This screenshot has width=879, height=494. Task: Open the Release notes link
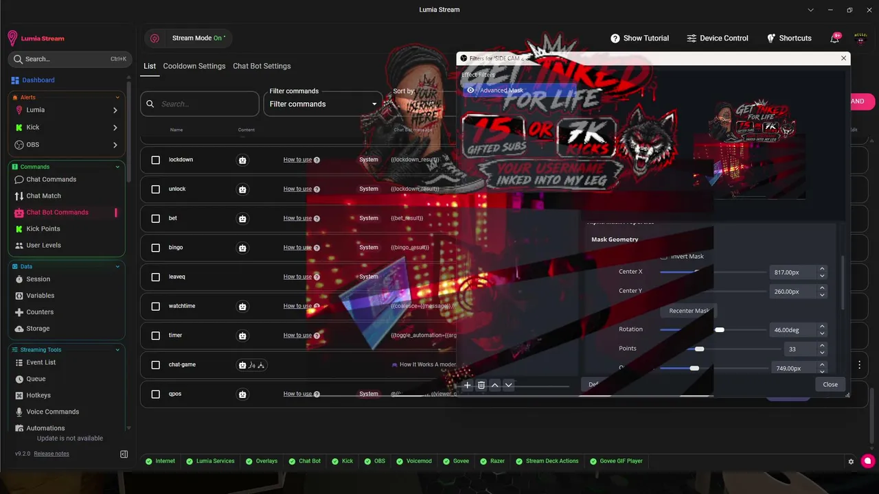(x=52, y=454)
